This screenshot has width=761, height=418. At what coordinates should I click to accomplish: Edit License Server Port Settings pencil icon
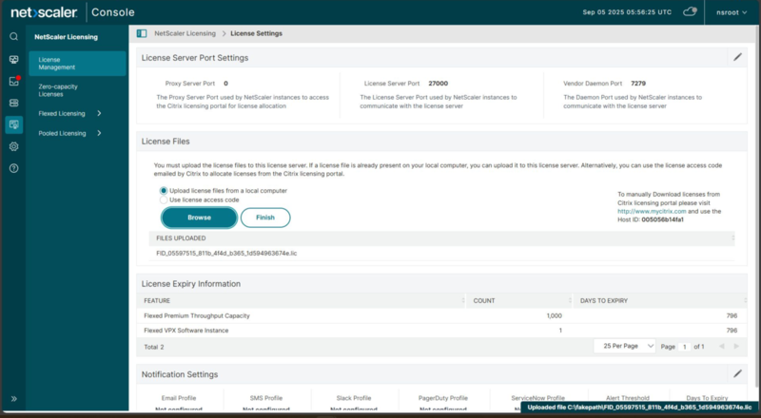coord(737,57)
